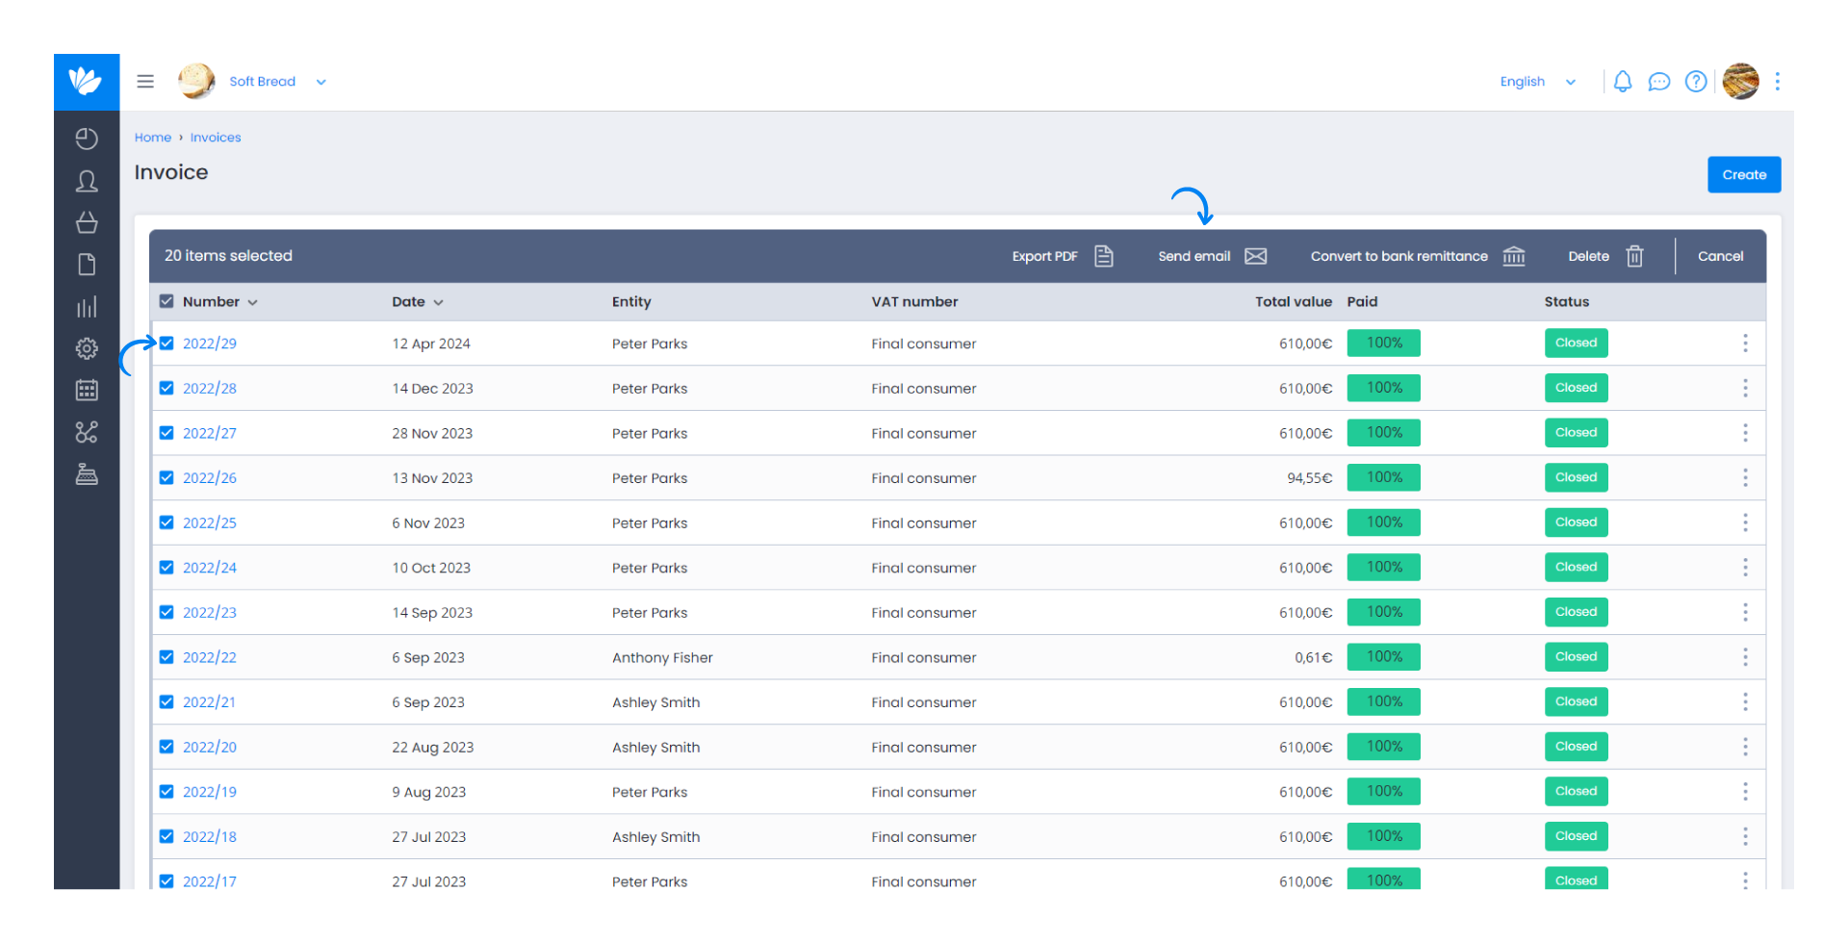Open the help question mark icon
The width and height of the screenshot is (1848, 942).
[x=1696, y=82]
